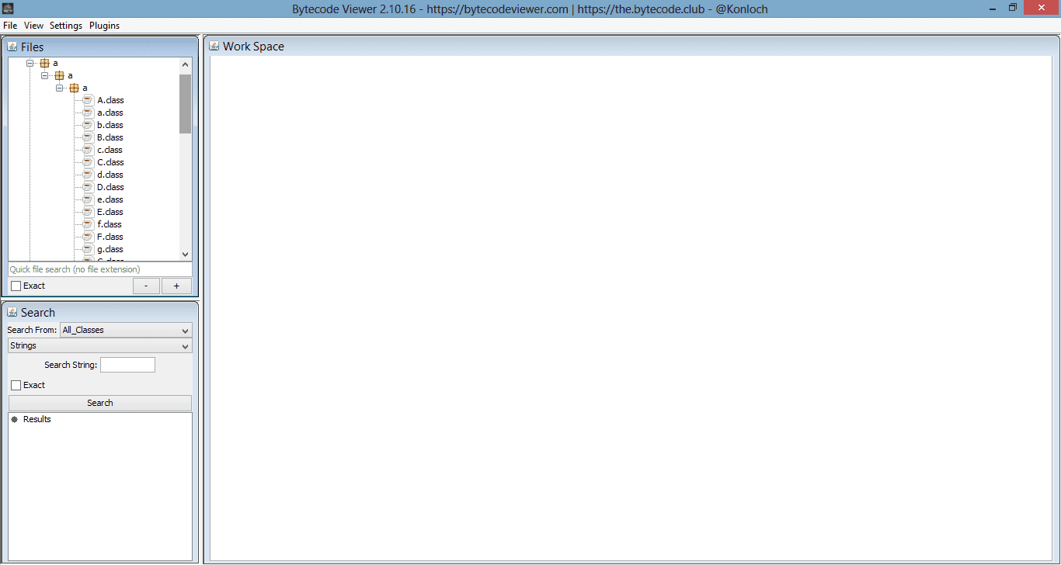The image size is (1061, 565).
Task: Click the Search button
Action: click(x=100, y=403)
